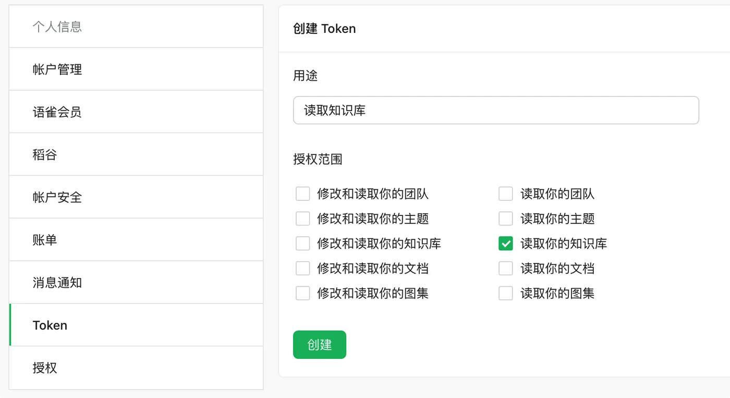Image resolution: width=730 pixels, height=398 pixels.
Task: Enable 读取你的主题 scope
Action: click(x=506, y=219)
